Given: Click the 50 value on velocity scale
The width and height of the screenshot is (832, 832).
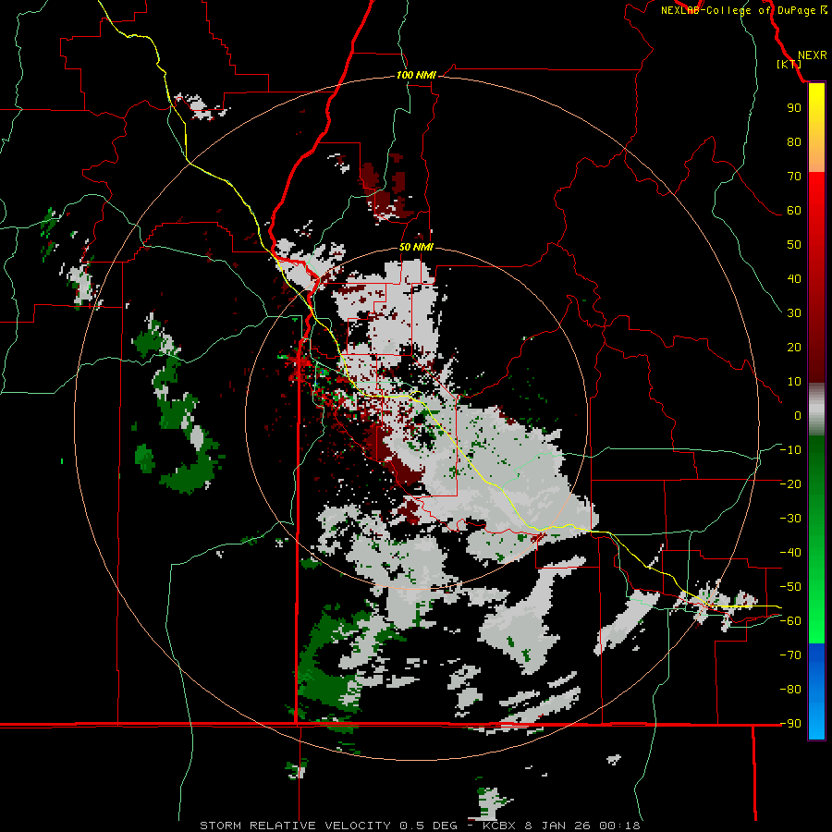Looking at the screenshot, I should 794,245.
